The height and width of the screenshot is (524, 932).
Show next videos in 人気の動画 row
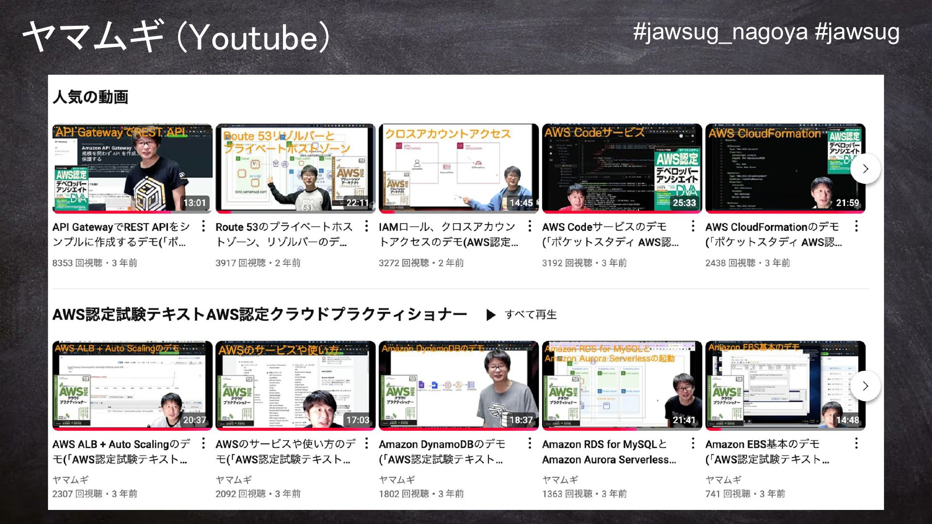(x=865, y=169)
